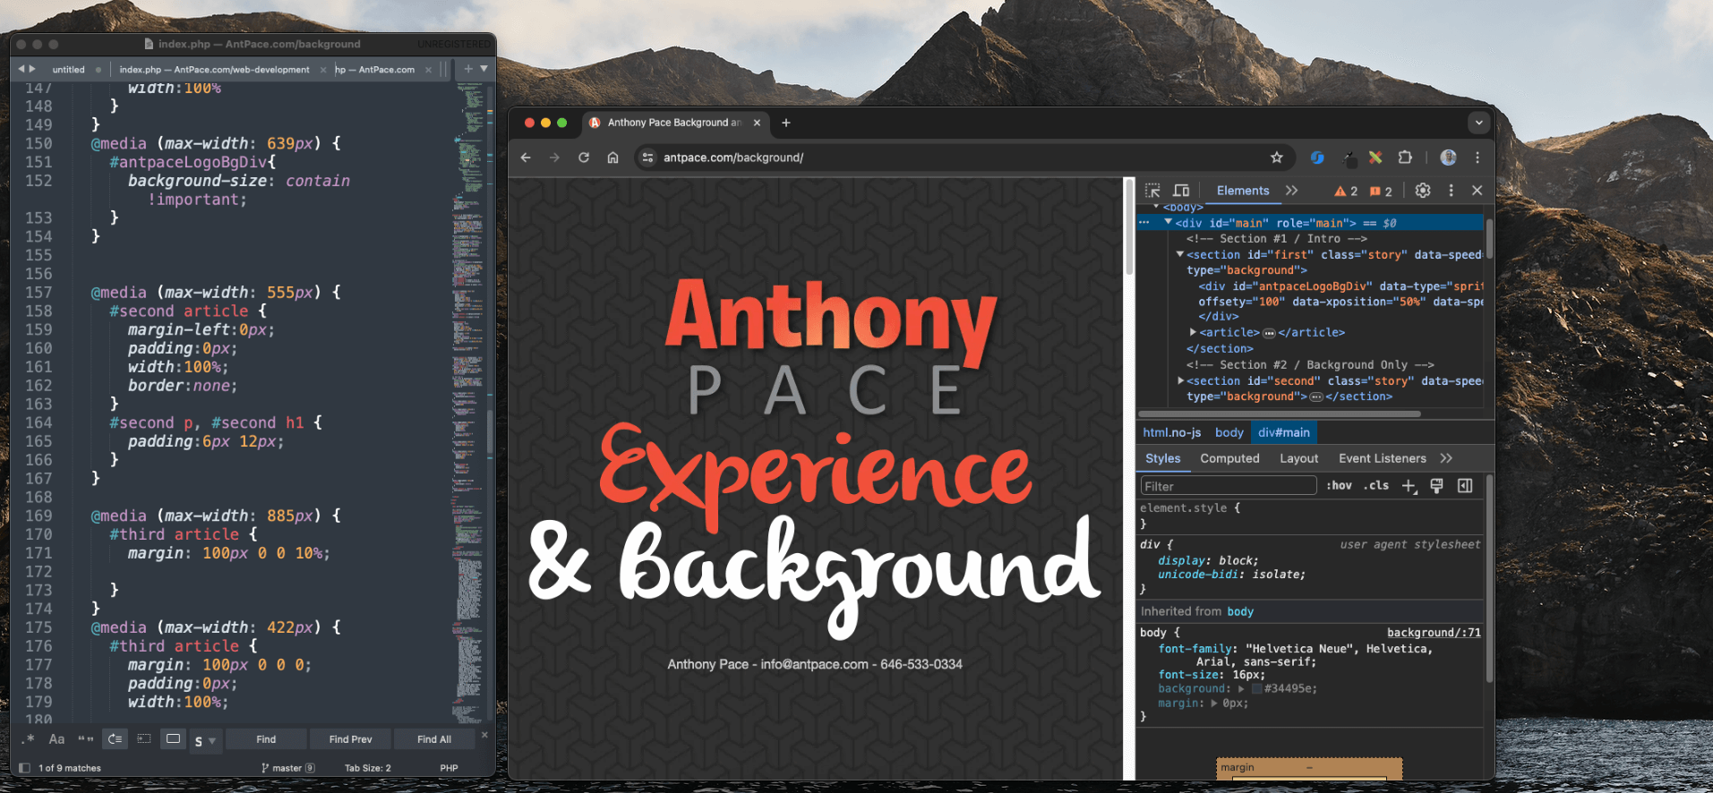This screenshot has height=793, width=1713.
Task: Click the Find All button
Action: (x=434, y=739)
